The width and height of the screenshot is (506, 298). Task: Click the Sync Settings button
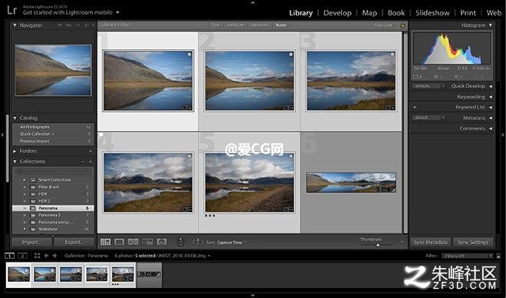coord(473,242)
